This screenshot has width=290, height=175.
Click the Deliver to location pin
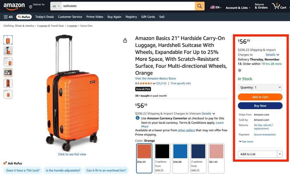tap(31, 7)
